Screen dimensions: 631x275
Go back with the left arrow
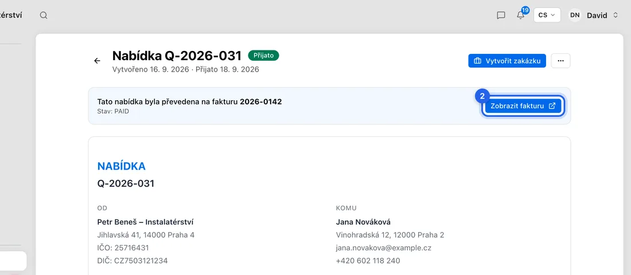[97, 61]
